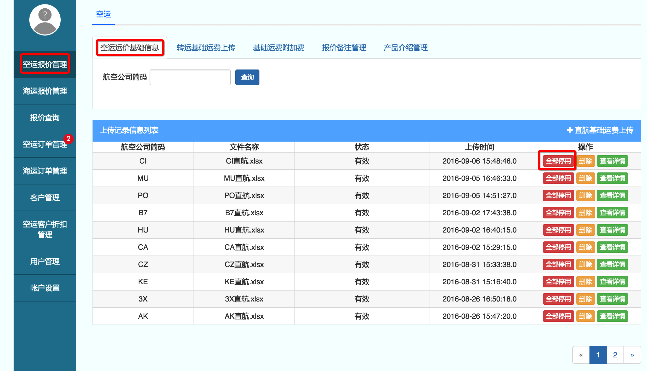Click 查看详情 for the AK row

click(x=612, y=316)
